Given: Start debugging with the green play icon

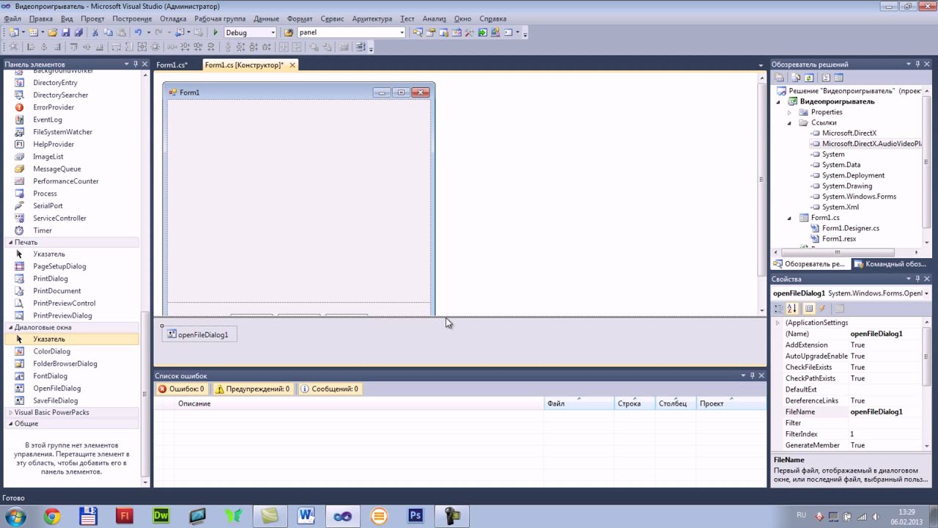Looking at the screenshot, I should click(215, 32).
